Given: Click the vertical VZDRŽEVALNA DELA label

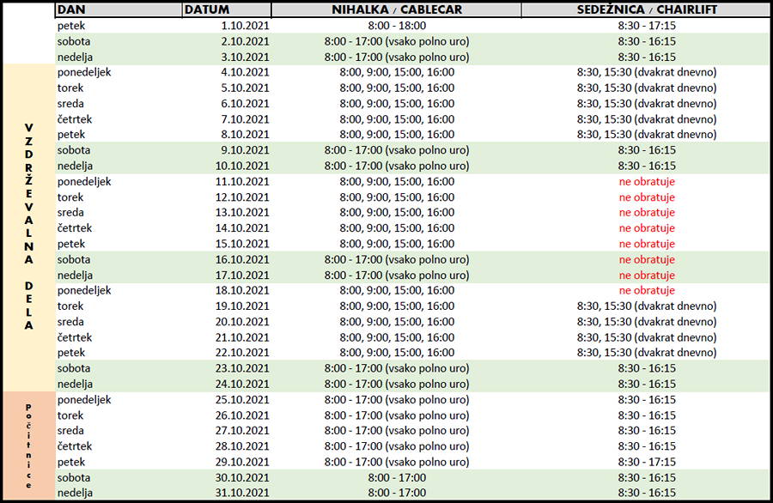Looking at the screenshot, I should click(x=28, y=226).
